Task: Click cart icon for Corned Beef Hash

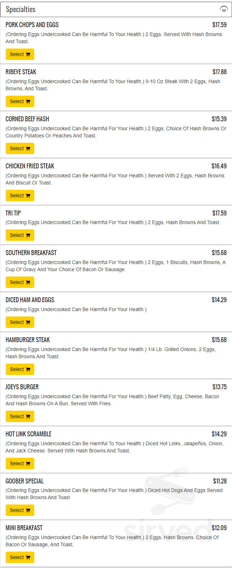Action: [28, 149]
